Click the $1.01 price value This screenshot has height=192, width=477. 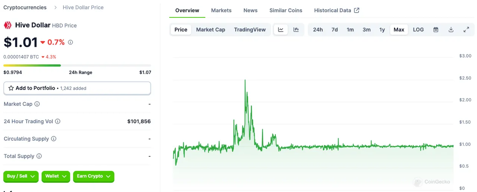[x=20, y=42]
